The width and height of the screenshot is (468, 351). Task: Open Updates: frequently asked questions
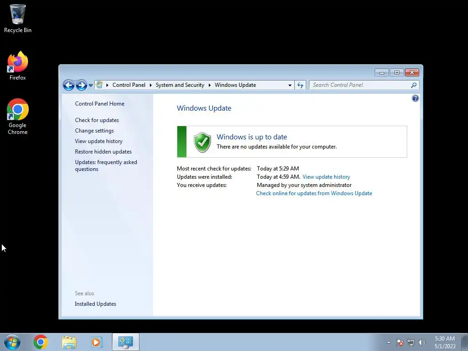click(x=106, y=165)
